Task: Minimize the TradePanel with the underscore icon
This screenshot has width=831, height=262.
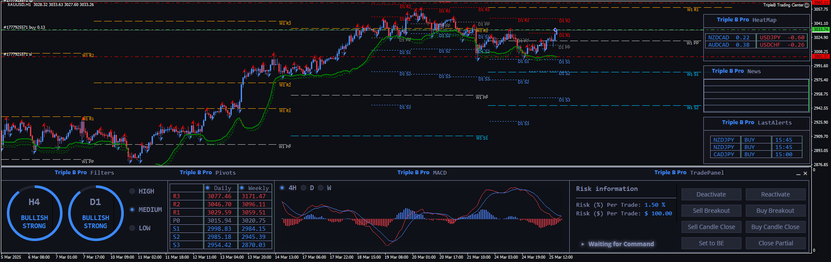Action: (798, 174)
